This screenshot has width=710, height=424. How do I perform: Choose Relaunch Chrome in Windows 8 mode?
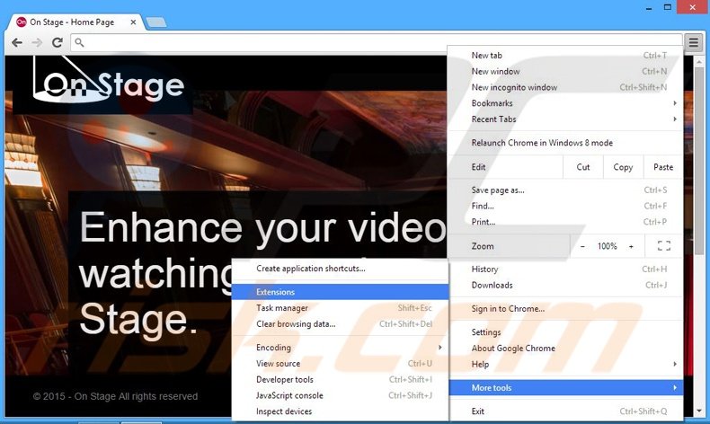564,143
